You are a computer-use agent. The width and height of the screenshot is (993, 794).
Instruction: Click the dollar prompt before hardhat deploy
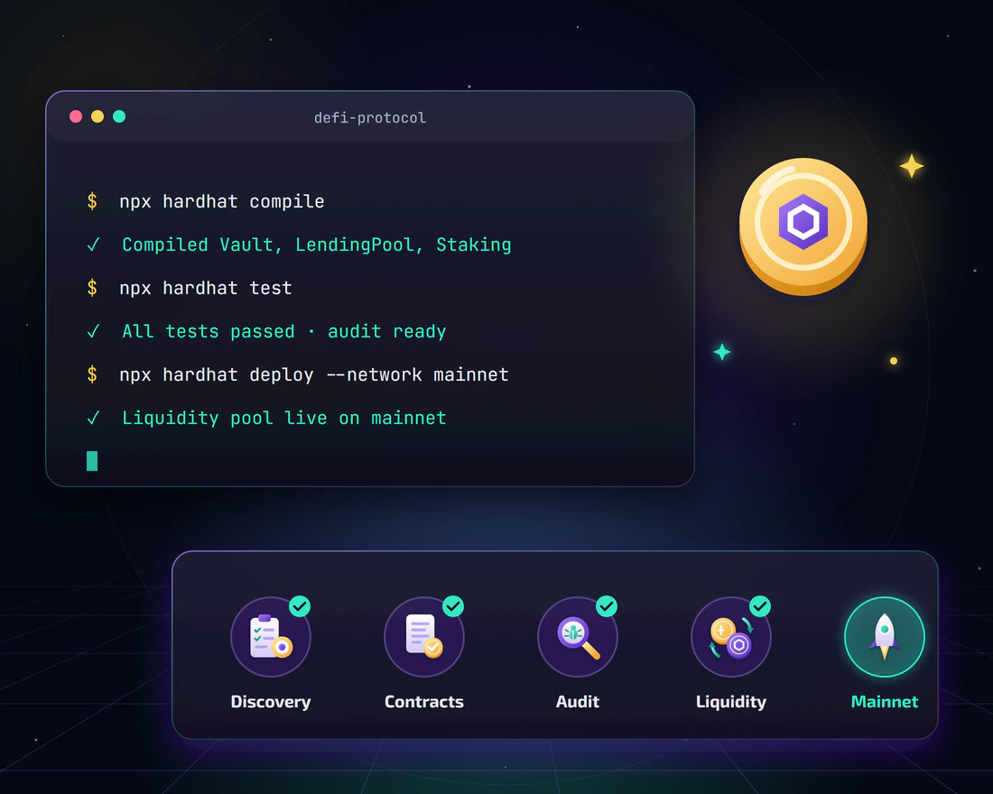[92, 374]
